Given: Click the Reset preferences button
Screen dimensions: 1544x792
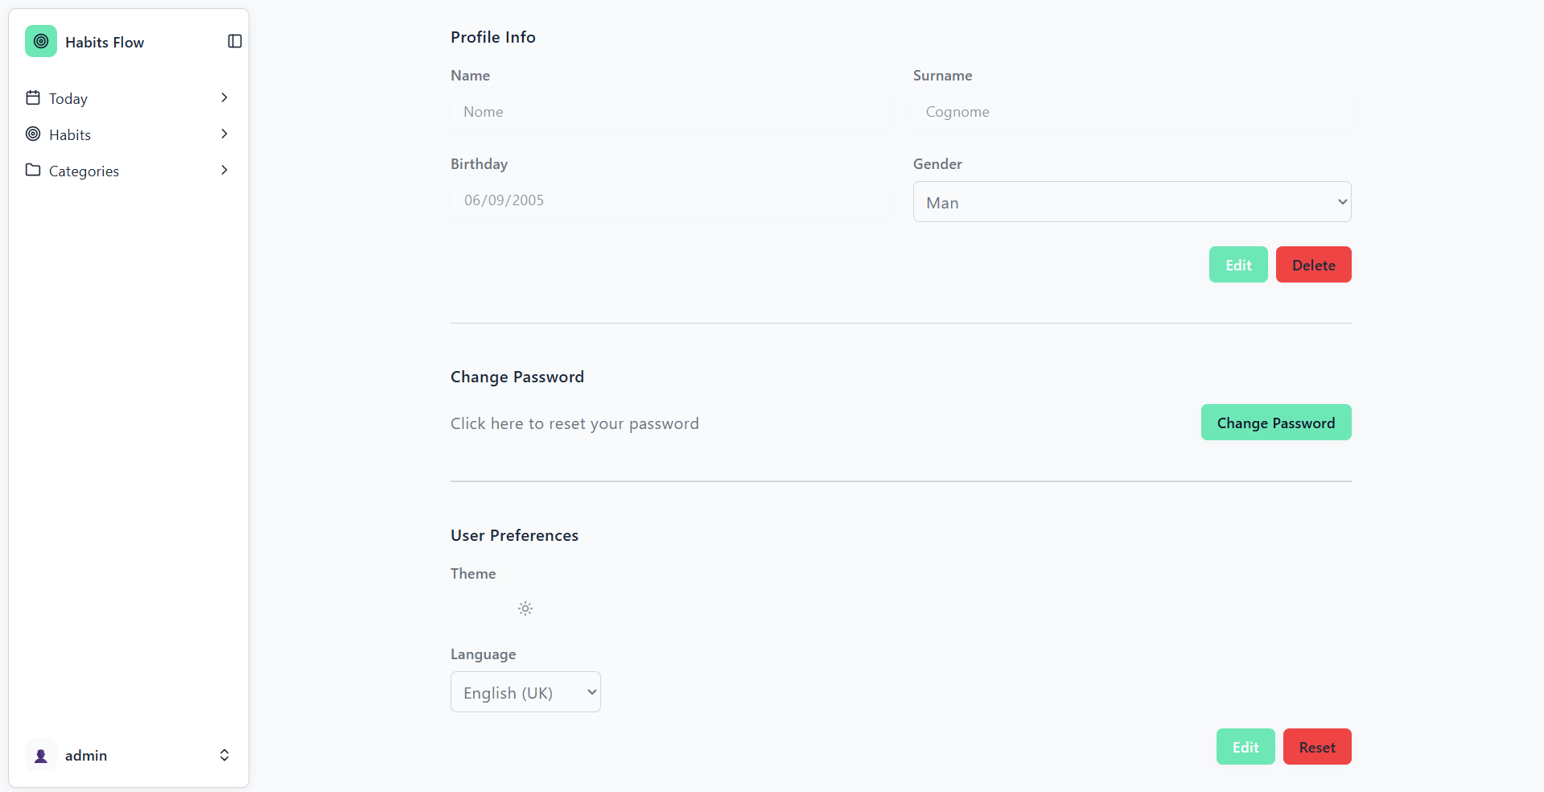Looking at the screenshot, I should [1317, 747].
